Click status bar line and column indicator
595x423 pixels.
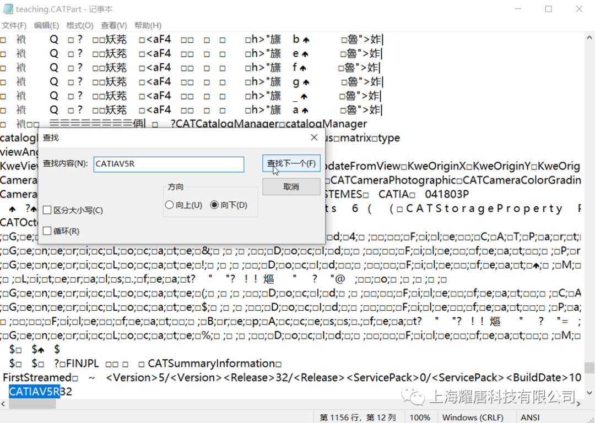358,417
